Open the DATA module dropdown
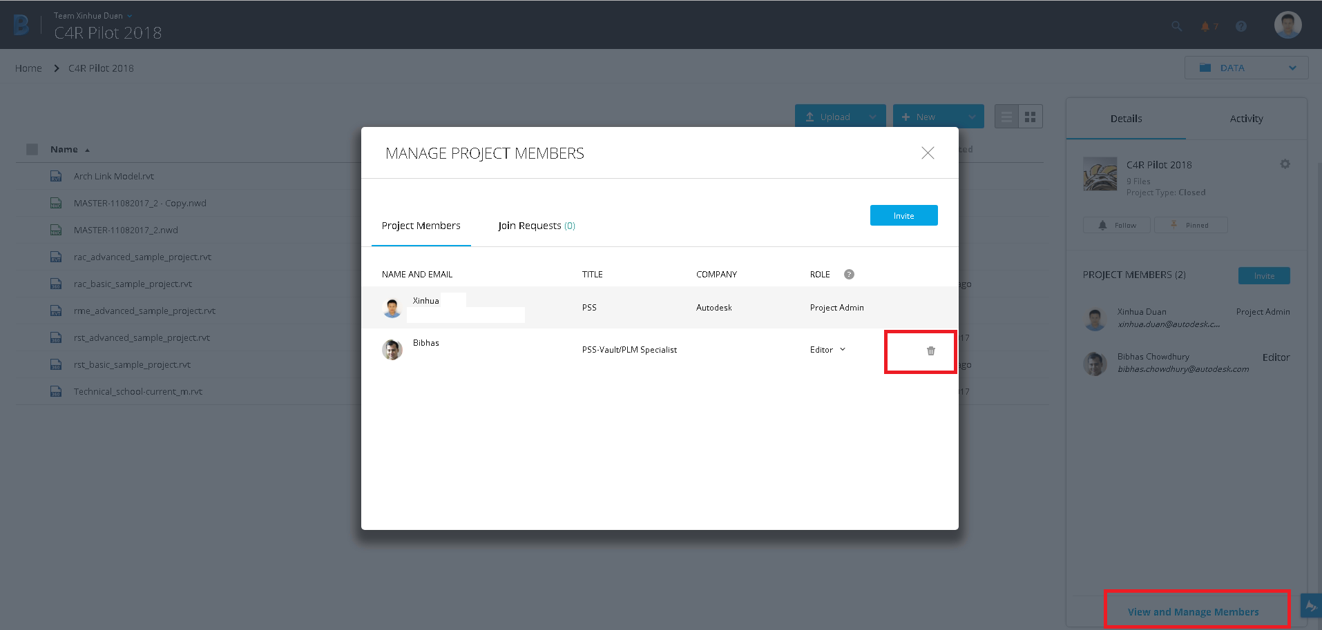Viewport: 1322px width, 630px height. (x=1245, y=68)
